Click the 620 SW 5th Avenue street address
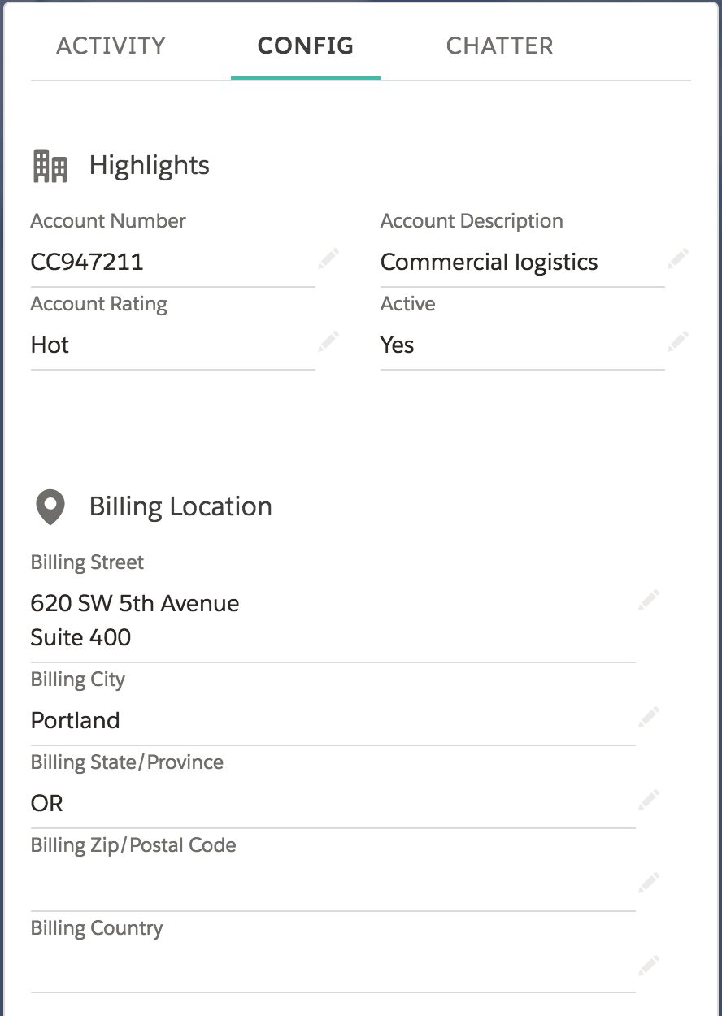 135,604
